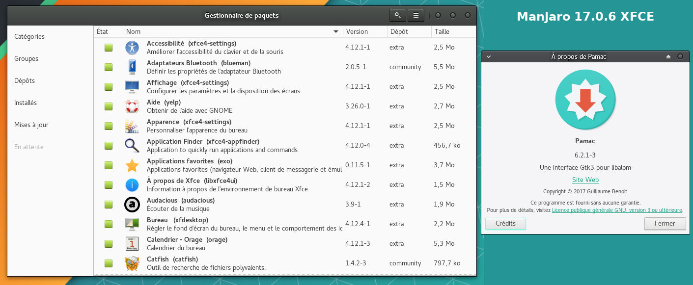Toggle installed state of Bureau (xfdesktop)

(109, 224)
